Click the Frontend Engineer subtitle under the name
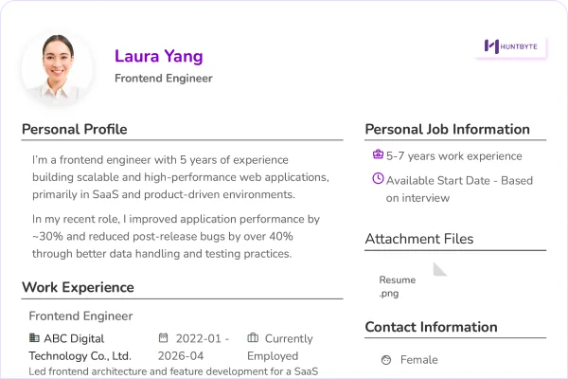The width and height of the screenshot is (568, 379). pos(164,79)
